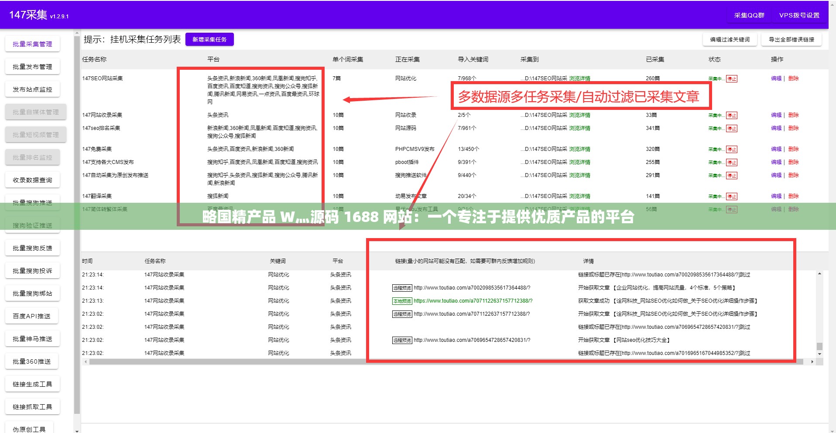Open 编辑过滤关键词 at top right
This screenshot has height=433, width=836.
(x=730, y=39)
